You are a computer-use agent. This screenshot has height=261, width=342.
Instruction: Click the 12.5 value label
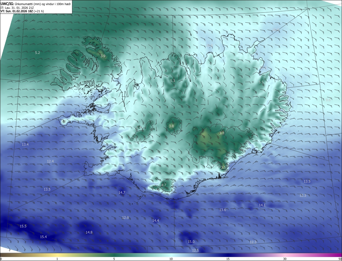[x=195, y=250]
